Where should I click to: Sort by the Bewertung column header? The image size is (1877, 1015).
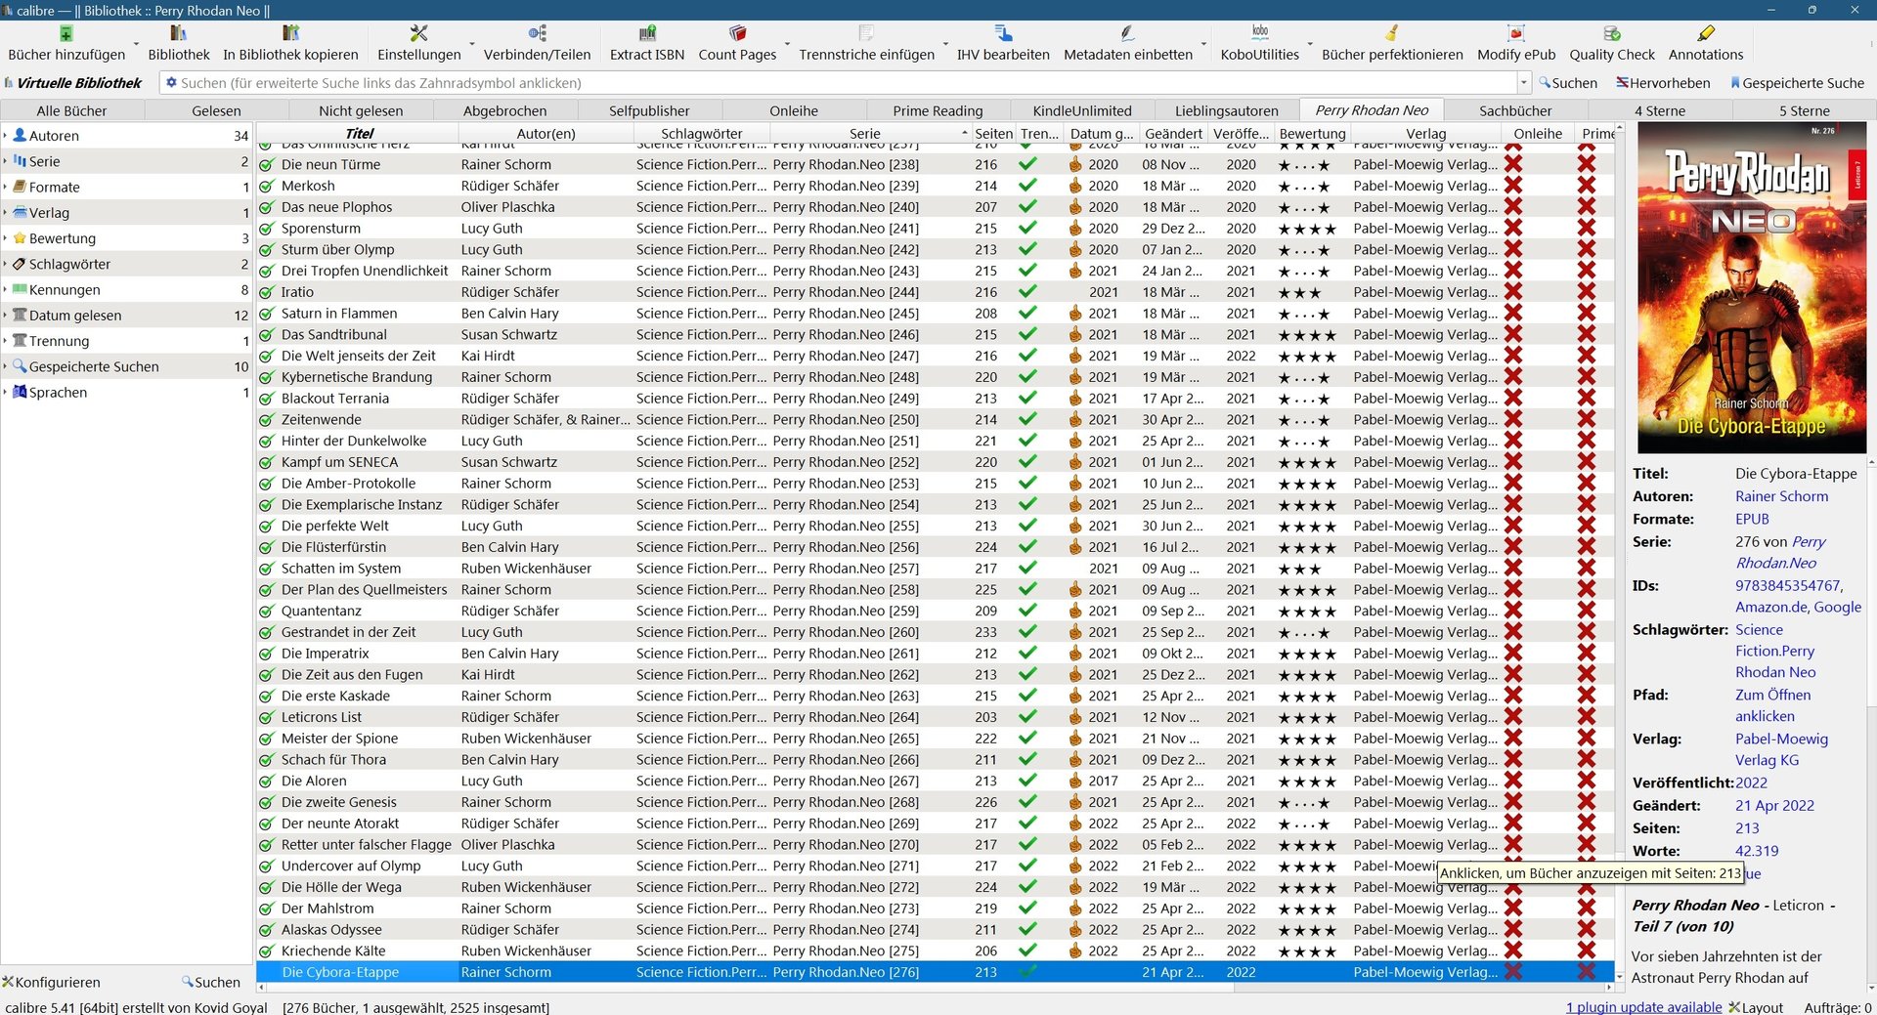[x=1312, y=133]
